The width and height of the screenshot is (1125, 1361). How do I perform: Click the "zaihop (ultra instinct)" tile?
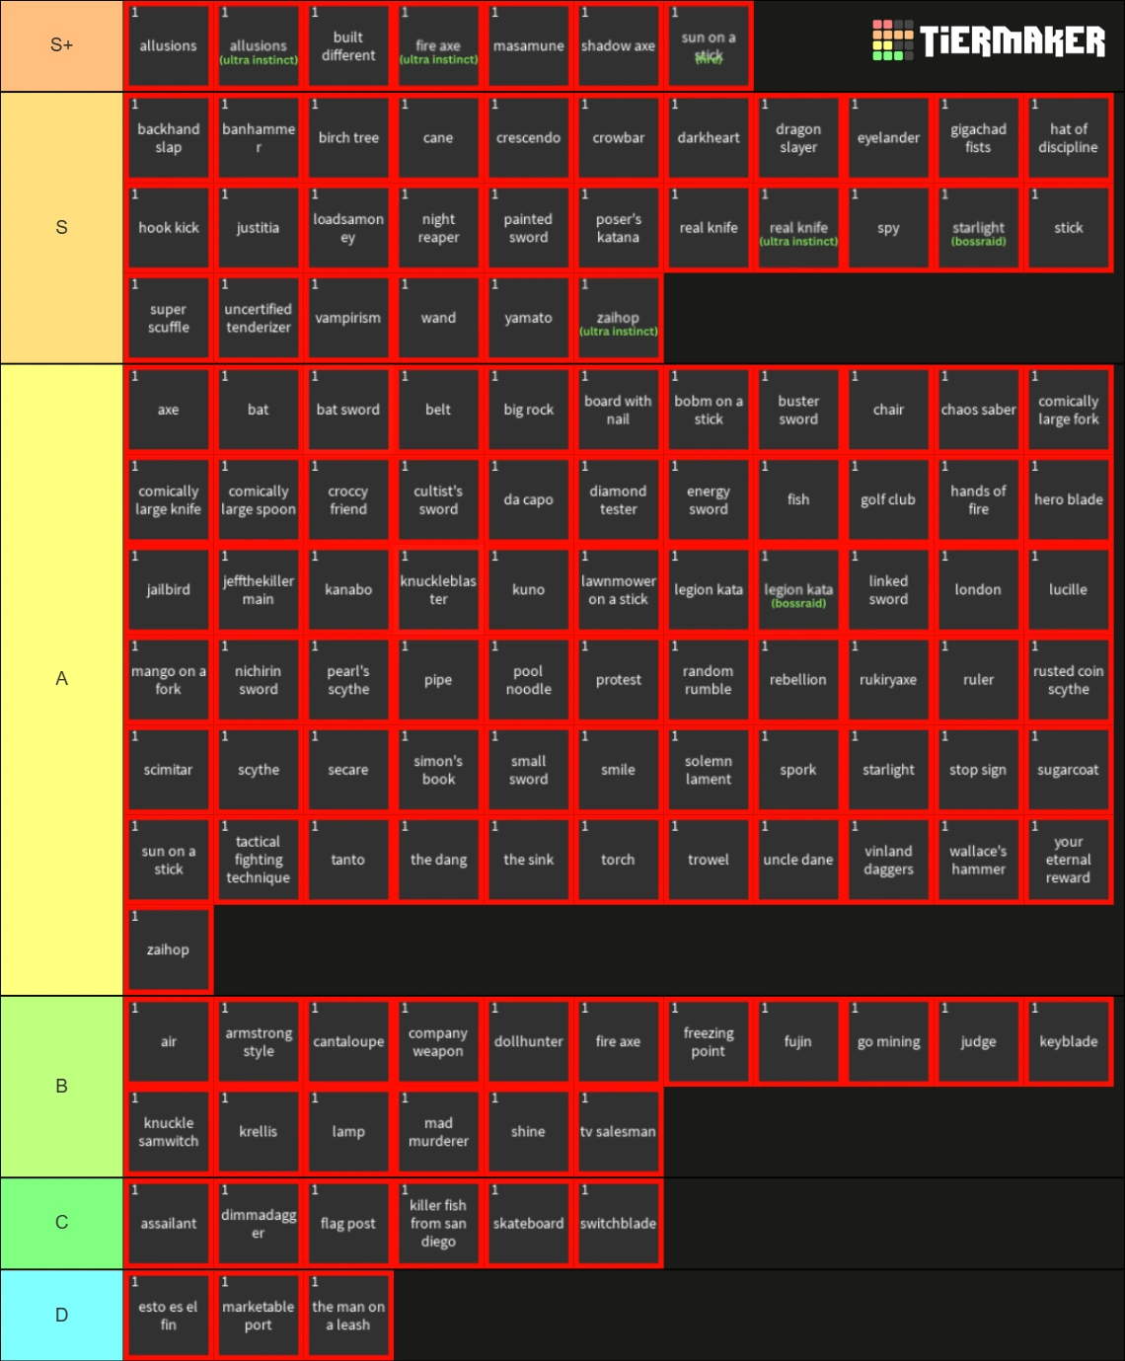(x=618, y=317)
